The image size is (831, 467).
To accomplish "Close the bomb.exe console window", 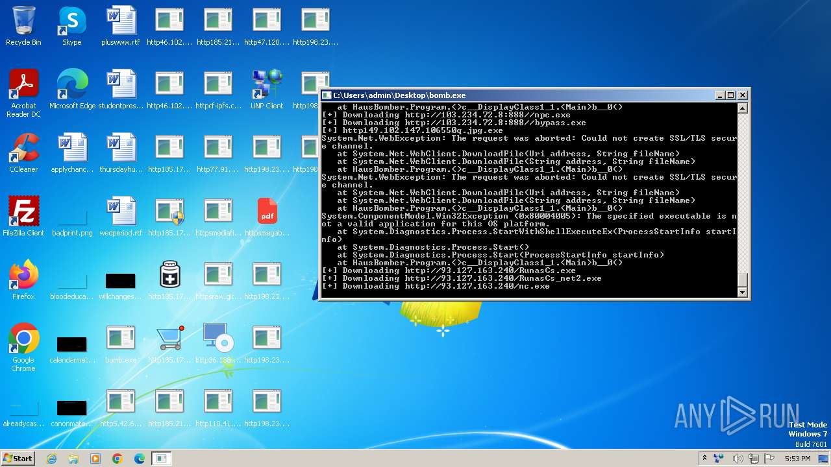I will (743, 95).
